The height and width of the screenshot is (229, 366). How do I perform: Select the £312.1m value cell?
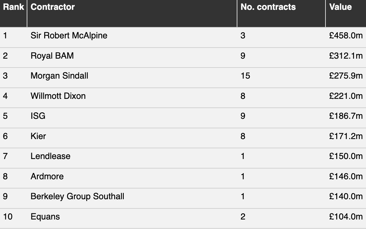point(346,56)
